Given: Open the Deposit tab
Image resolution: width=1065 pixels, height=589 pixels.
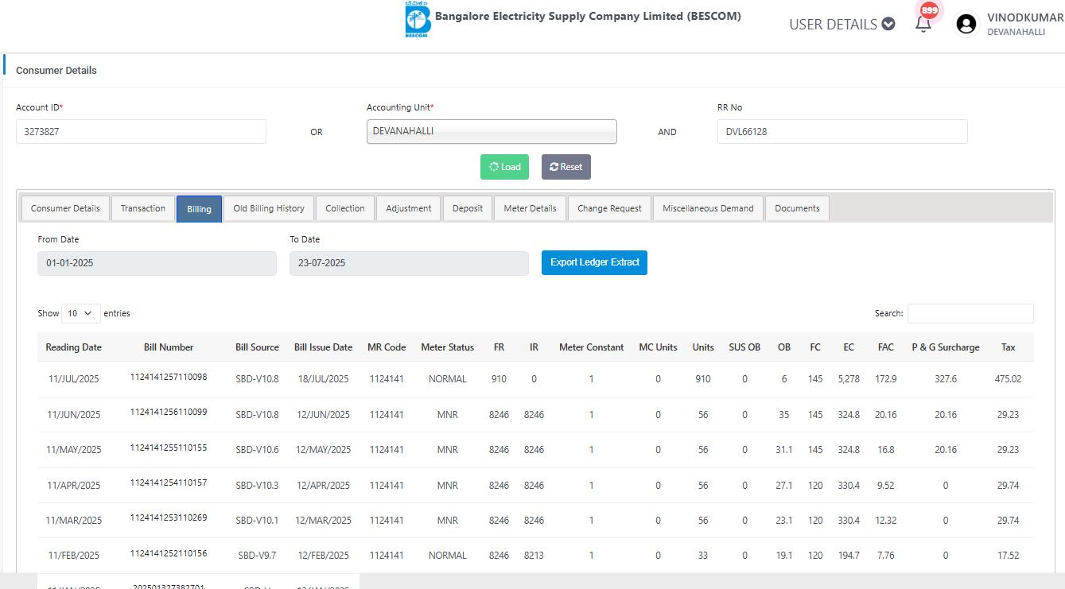Looking at the screenshot, I should (468, 208).
